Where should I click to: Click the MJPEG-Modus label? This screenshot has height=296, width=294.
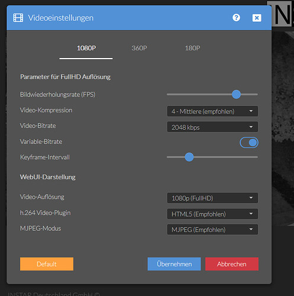[x=40, y=229]
